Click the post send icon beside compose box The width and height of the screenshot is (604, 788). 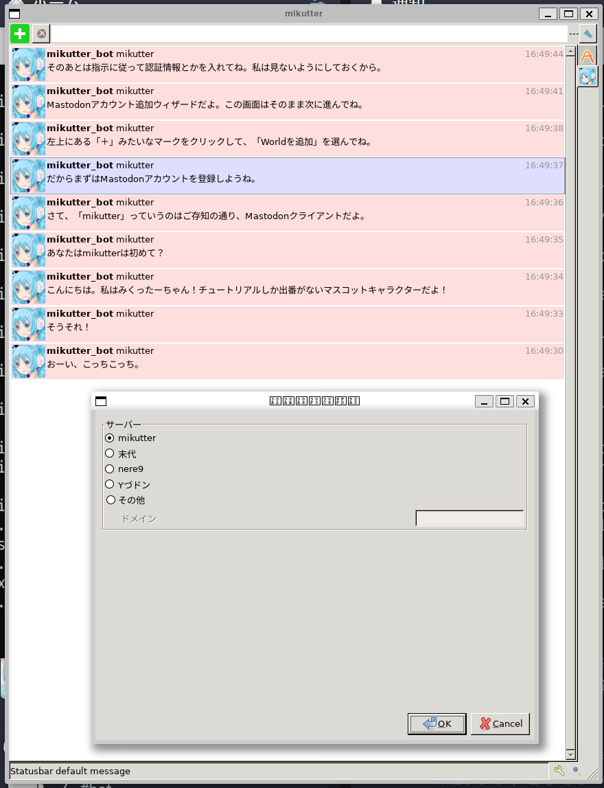[588, 33]
